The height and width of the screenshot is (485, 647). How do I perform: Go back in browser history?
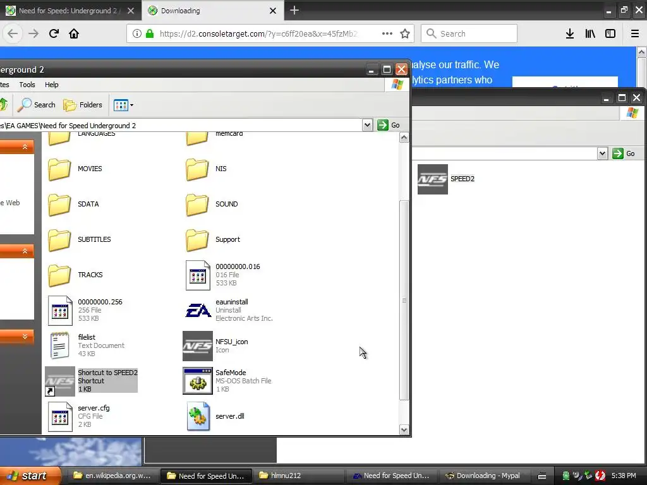point(13,33)
